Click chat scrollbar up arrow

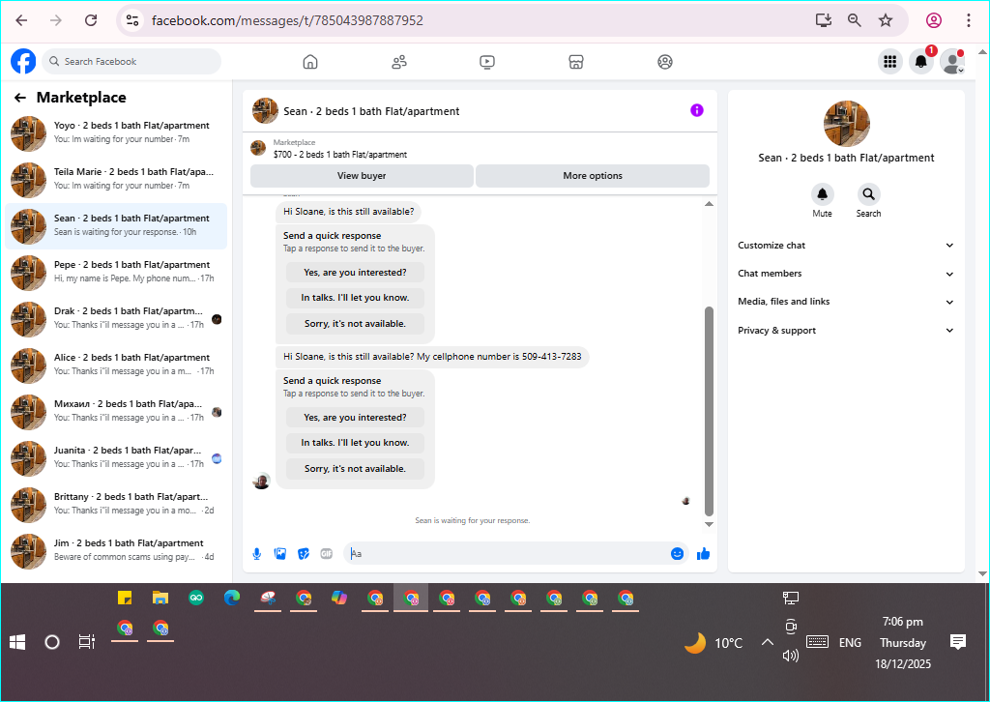[x=709, y=203]
